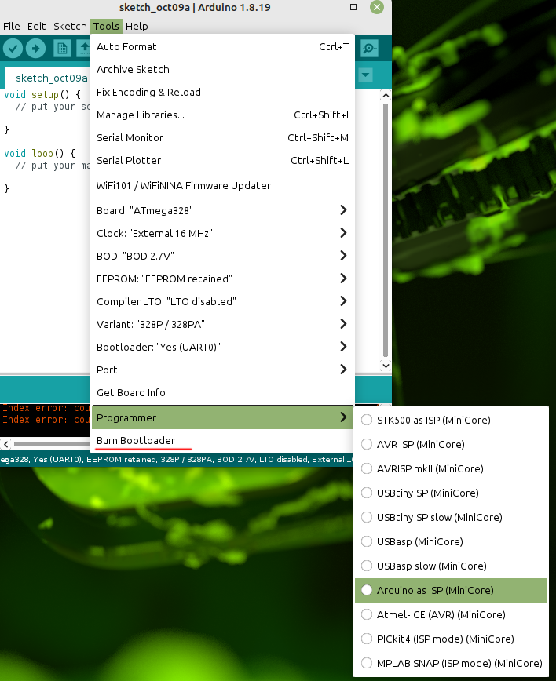Click the Open sketch toolbar icon

click(x=84, y=48)
